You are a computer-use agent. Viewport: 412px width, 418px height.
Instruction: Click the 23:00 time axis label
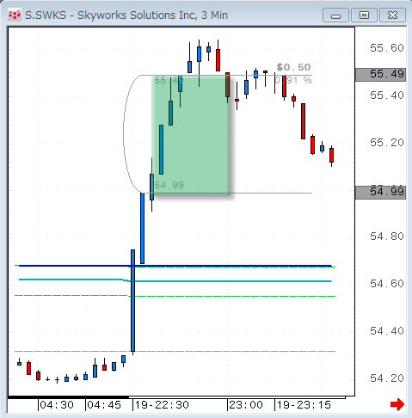point(246,405)
